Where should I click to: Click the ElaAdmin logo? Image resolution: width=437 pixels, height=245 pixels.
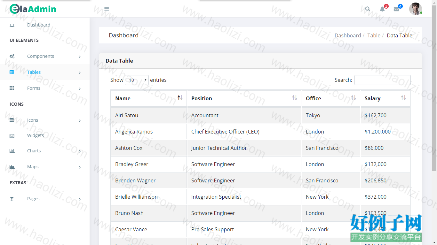tap(33, 9)
